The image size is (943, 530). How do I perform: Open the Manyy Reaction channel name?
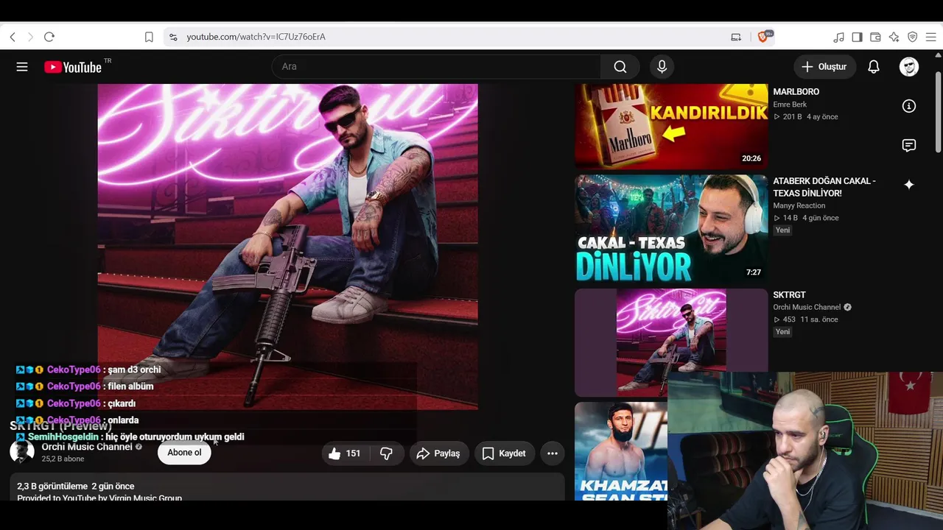(799, 205)
